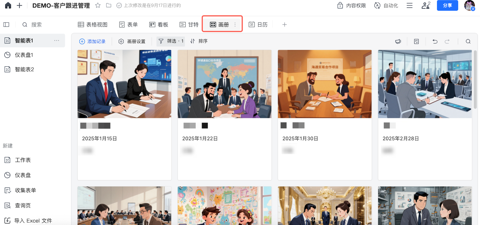The height and width of the screenshot is (225, 480).
Task: Switch to the 日历 calendar tab
Action: (x=258, y=25)
